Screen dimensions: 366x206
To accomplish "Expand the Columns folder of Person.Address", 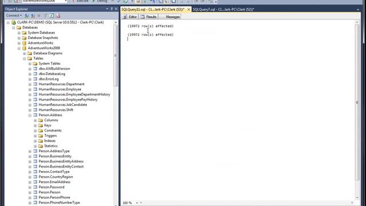I will click(35, 121).
